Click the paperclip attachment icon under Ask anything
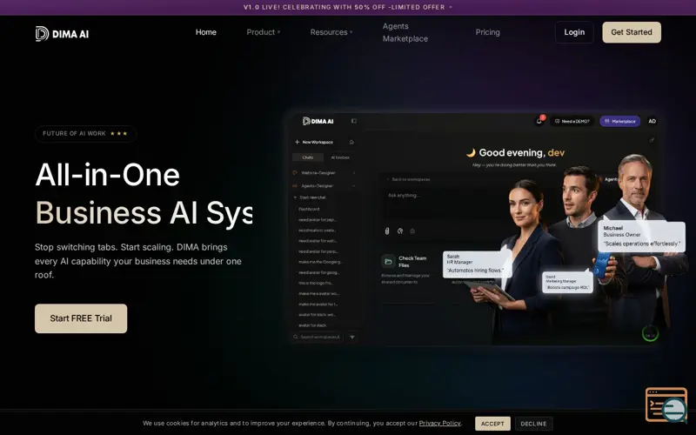The image size is (696, 435). point(386,231)
